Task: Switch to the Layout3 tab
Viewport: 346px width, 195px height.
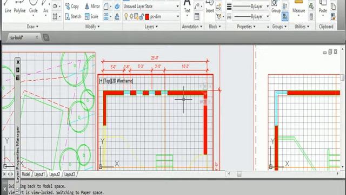Action: tap(70, 174)
